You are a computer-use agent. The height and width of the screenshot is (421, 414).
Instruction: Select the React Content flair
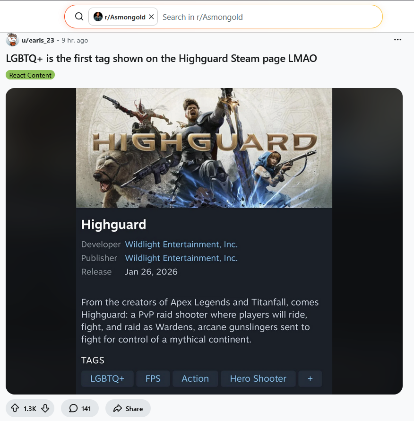[x=30, y=75]
